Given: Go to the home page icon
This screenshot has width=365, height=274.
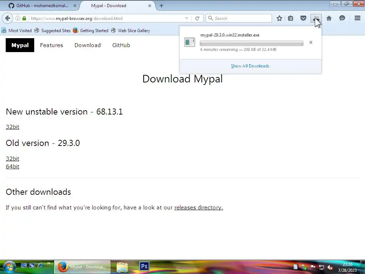Looking at the screenshot, I should 329,18.
